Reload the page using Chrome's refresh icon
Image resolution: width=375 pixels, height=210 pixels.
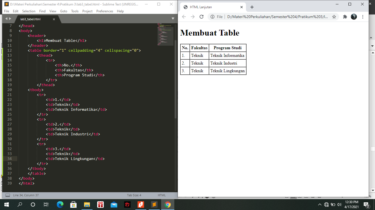[201, 17]
